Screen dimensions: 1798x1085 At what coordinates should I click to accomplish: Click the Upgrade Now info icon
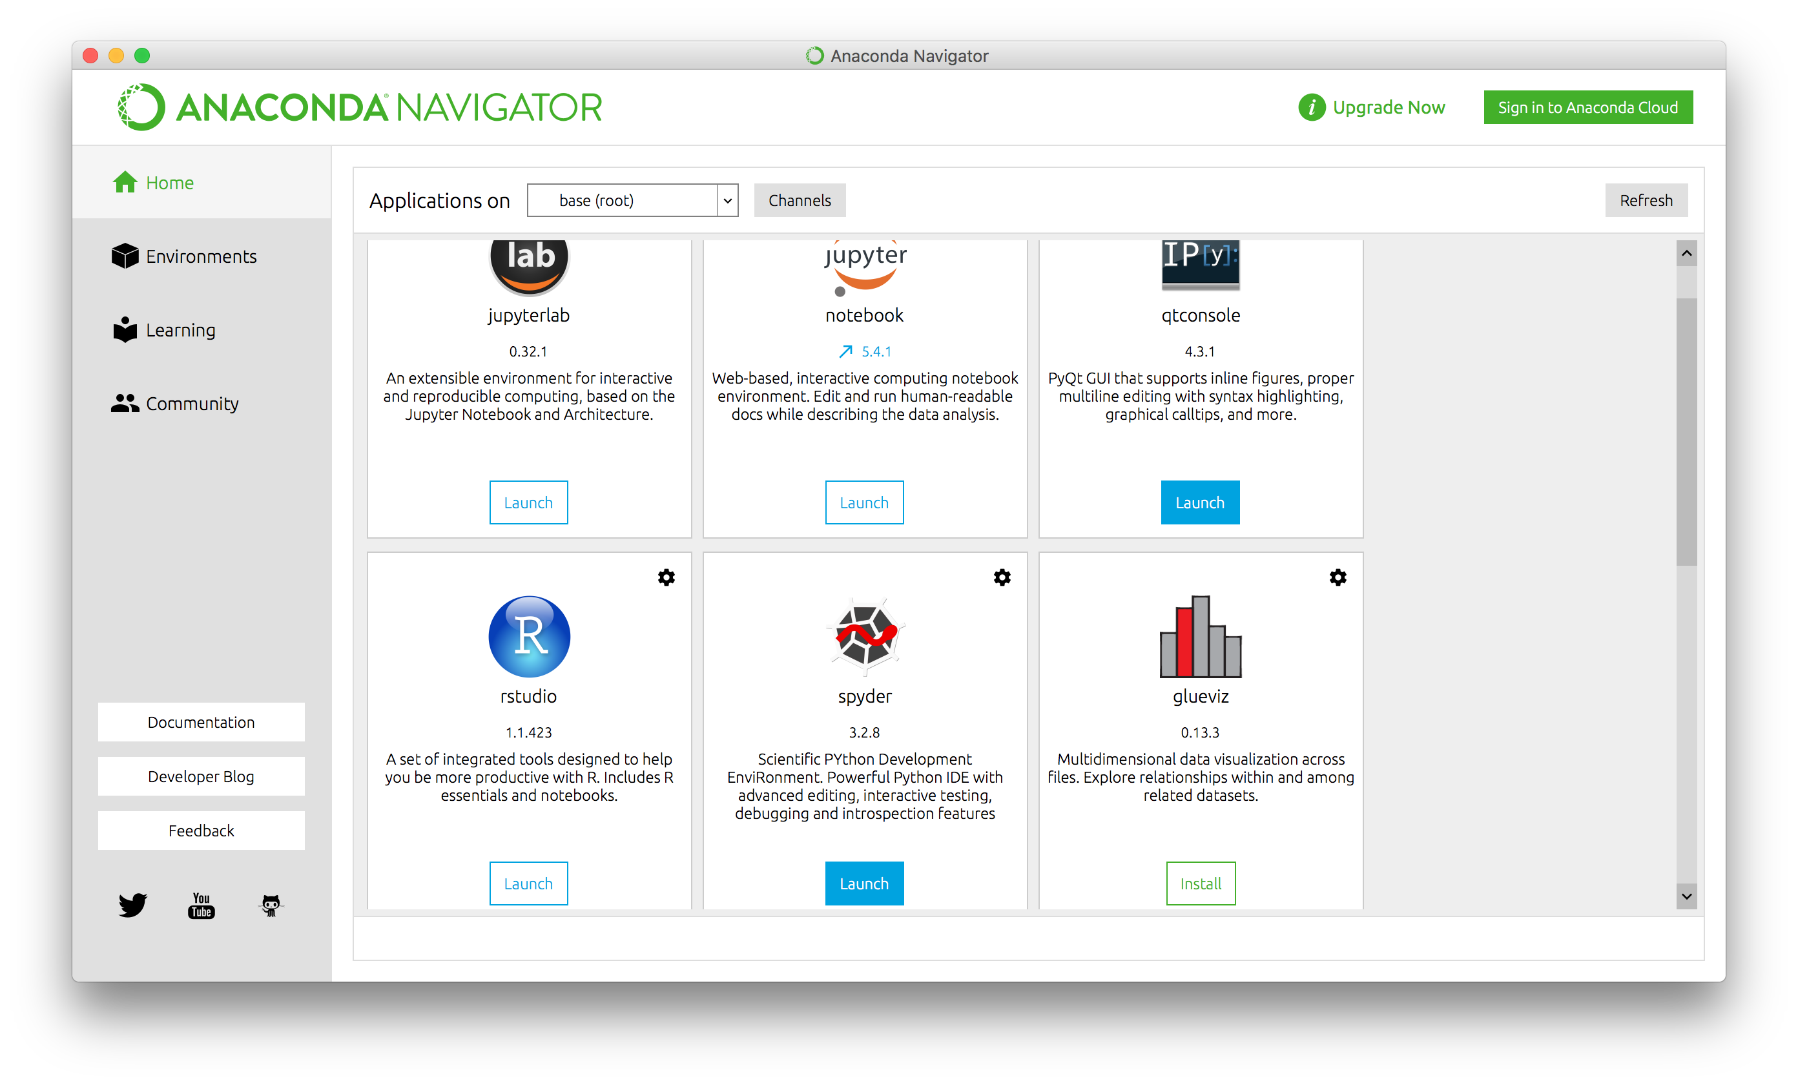(x=1311, y=107)
